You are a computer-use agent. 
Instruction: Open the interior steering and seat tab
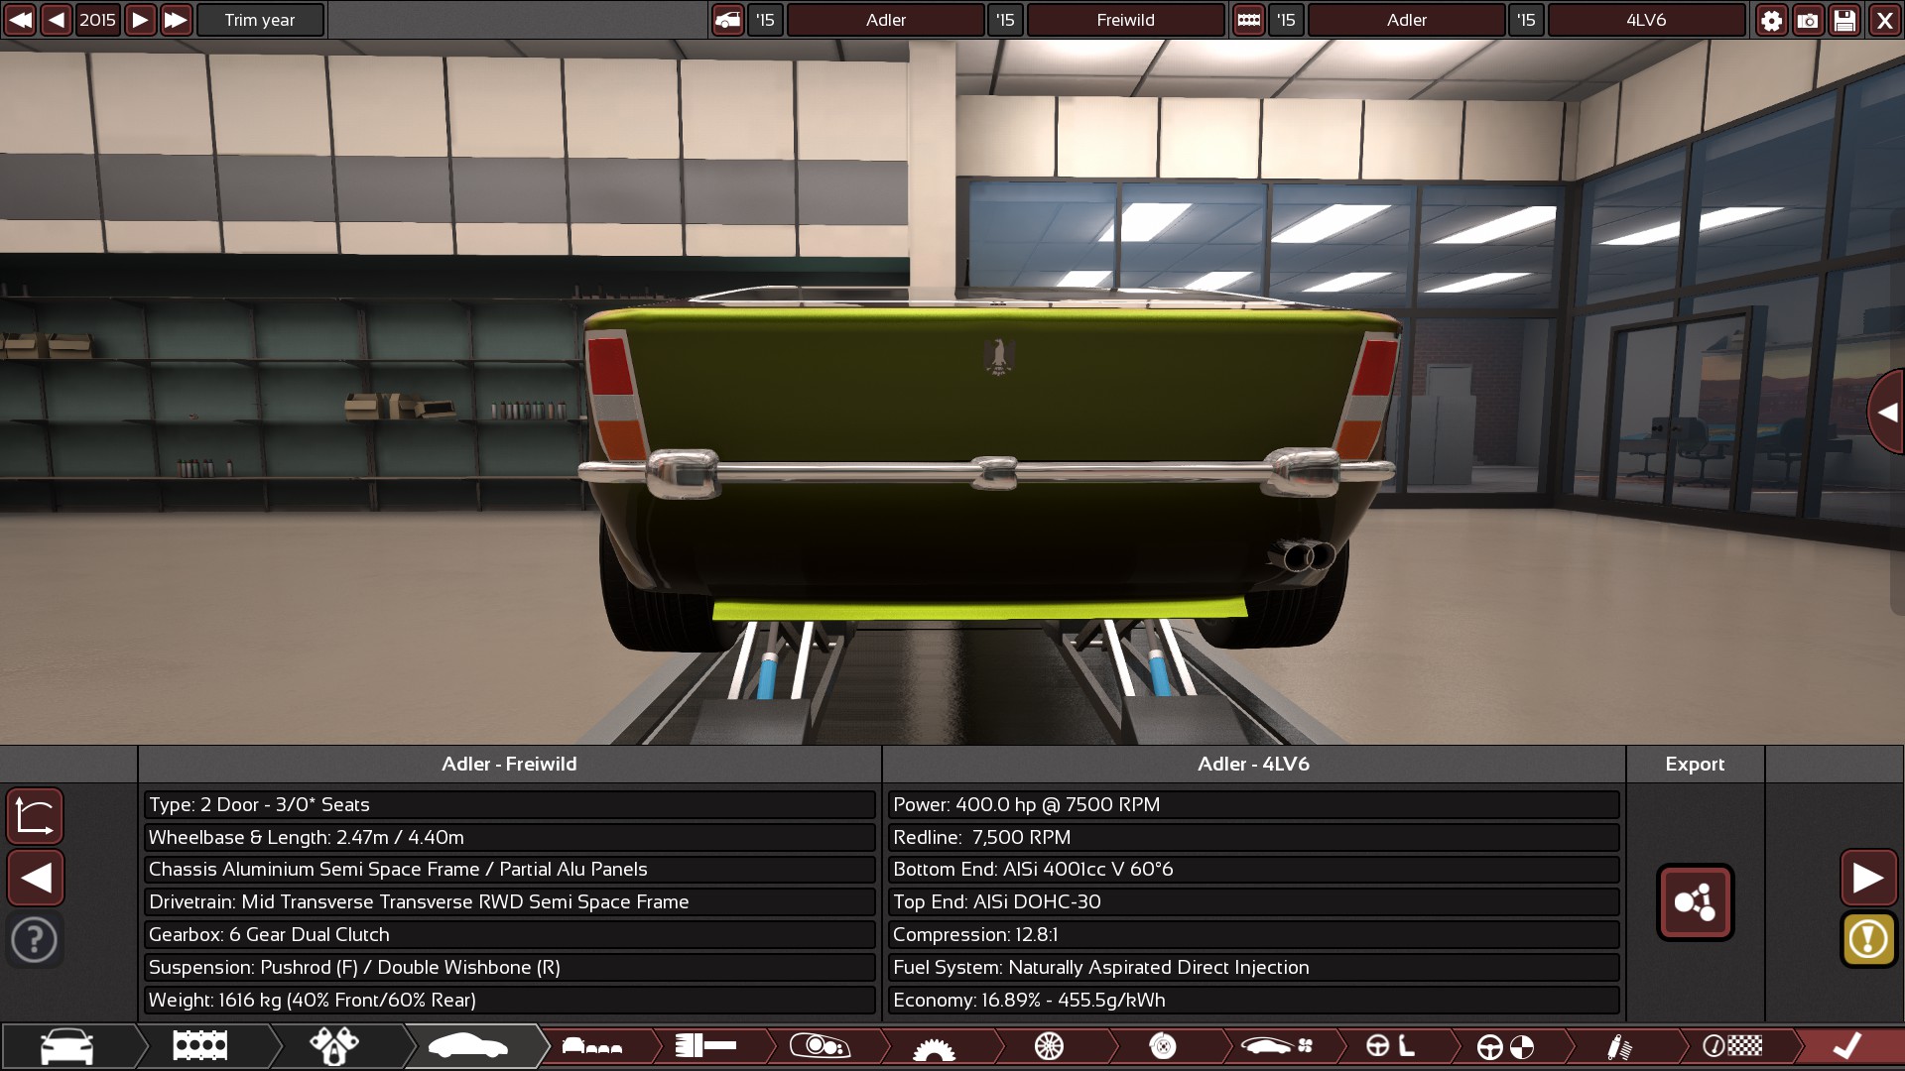tap(1391, 1046)
